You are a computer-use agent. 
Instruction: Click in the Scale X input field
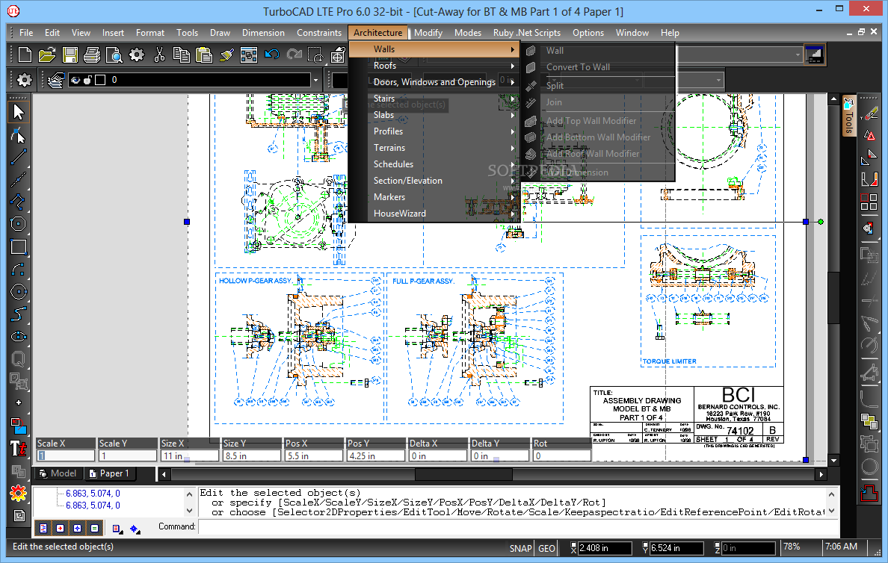(x=66, y=455)
